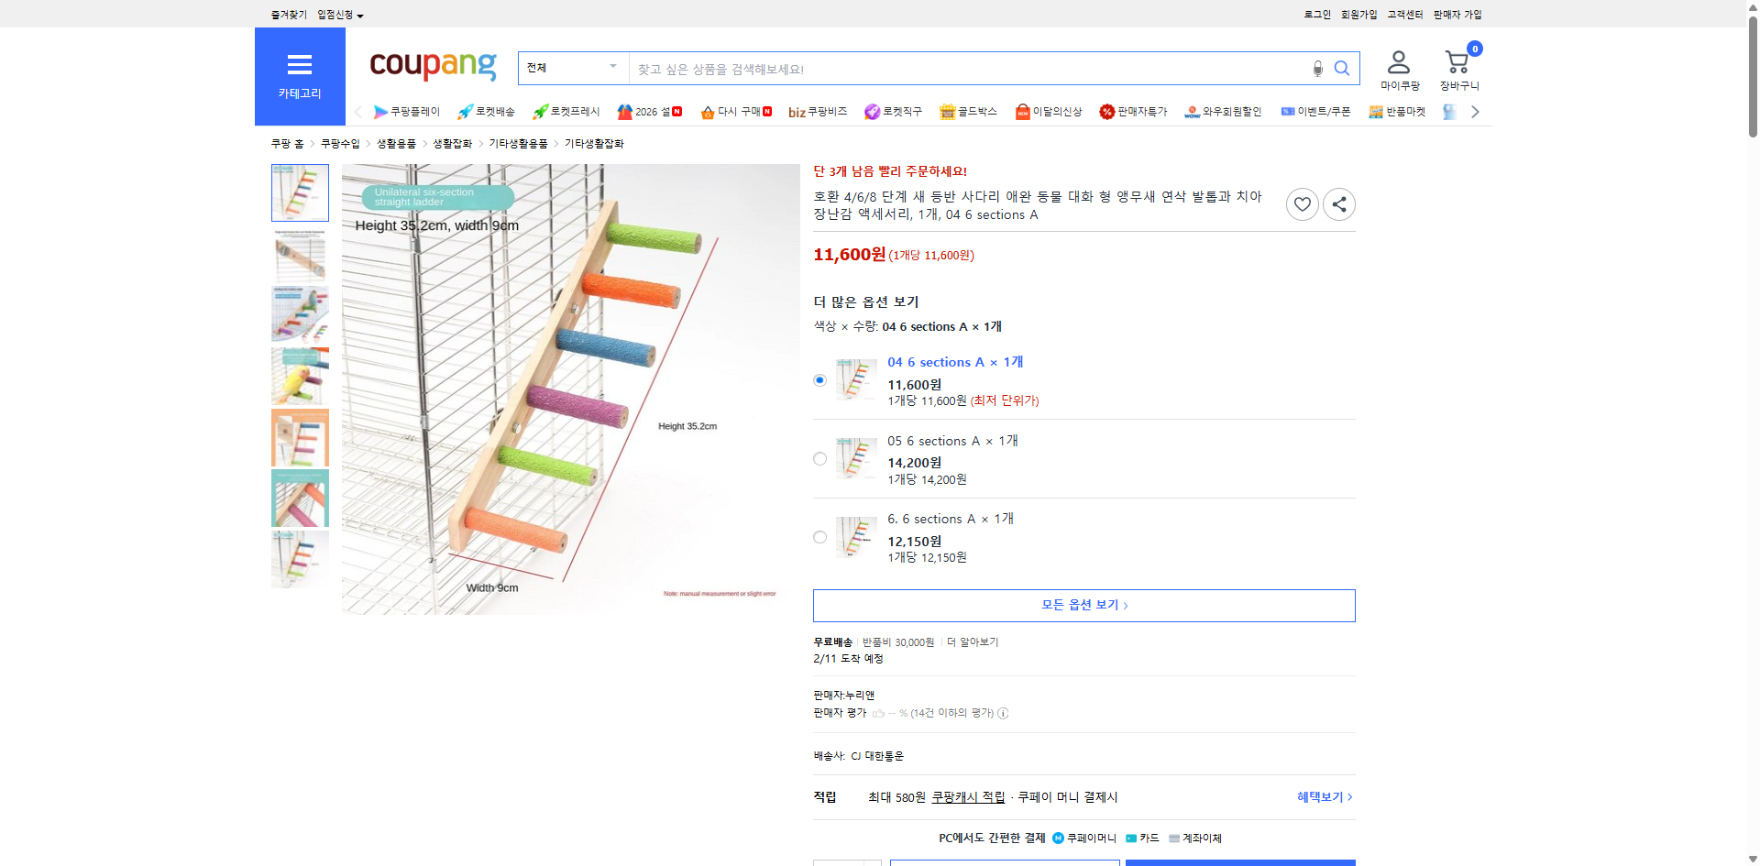Click the microphone icon in search bar
1760x866 pixels.
1317,68
